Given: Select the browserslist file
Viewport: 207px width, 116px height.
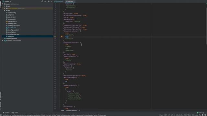Looking at the screenshot, I should (12, 19).
